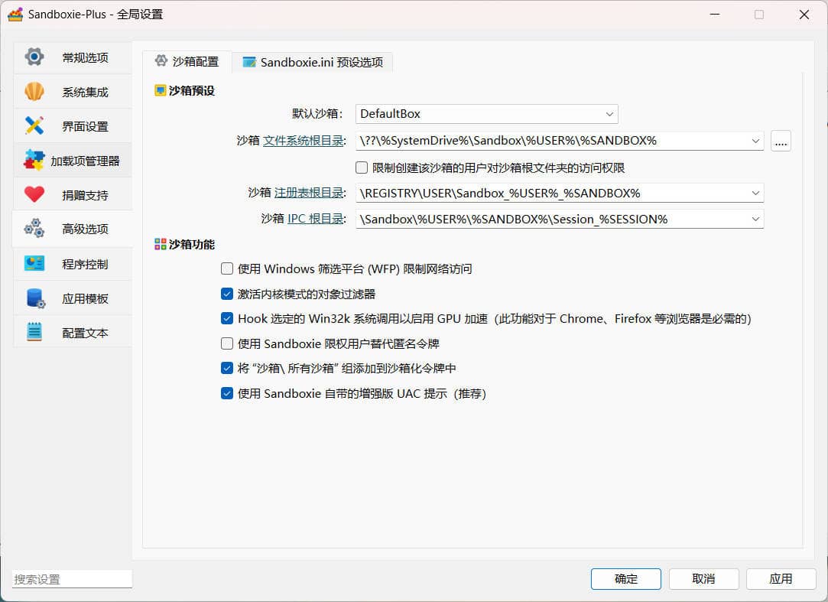Open the 程序控制 page
Screen dimensions: 828x602
73,264
